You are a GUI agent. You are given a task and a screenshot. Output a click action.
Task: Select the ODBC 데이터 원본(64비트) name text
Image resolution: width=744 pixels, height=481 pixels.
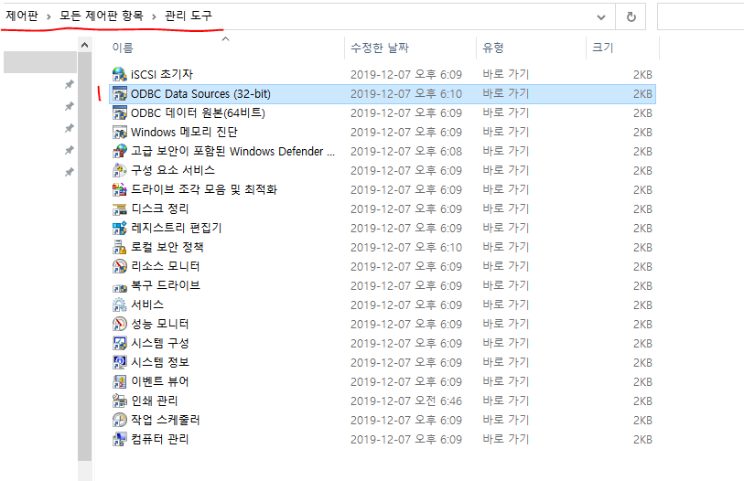click(x=198, y=112)
